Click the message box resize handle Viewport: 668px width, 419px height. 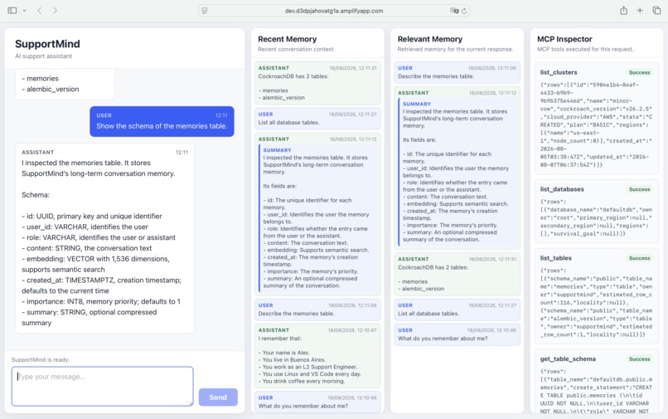(191, 403)
